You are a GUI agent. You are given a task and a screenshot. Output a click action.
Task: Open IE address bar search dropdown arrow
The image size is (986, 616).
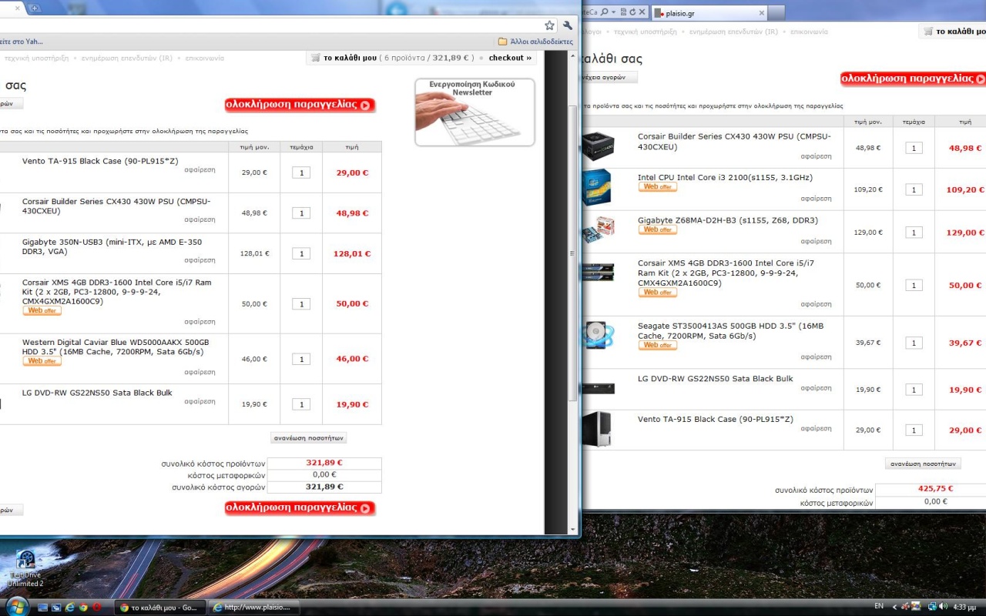click(614, 12)
